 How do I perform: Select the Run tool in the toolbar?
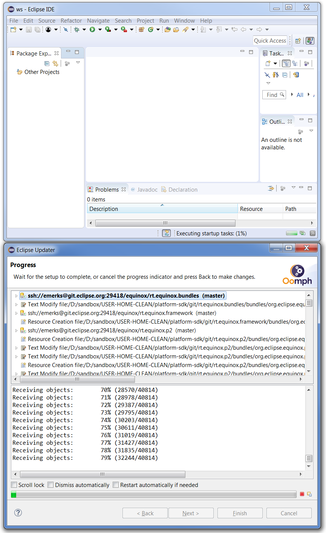coord(91,29)
